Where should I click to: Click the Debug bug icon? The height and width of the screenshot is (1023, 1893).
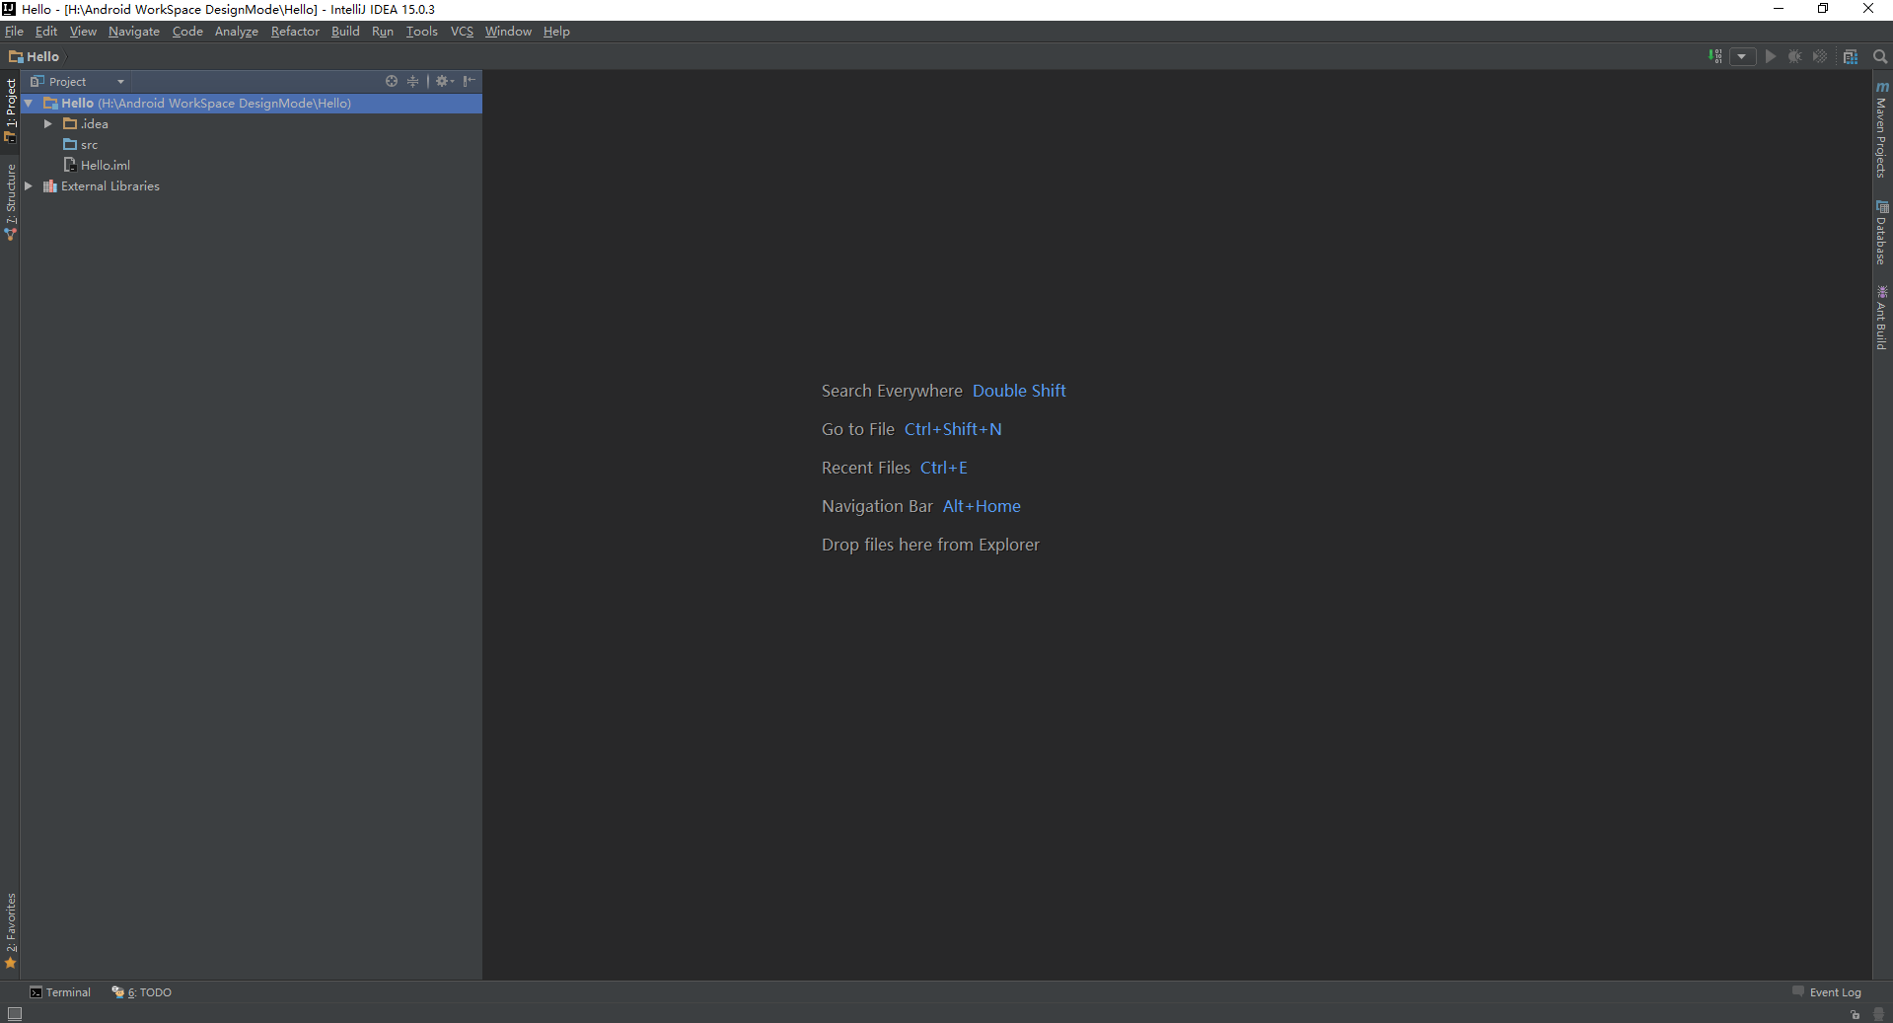point(1795,56)
